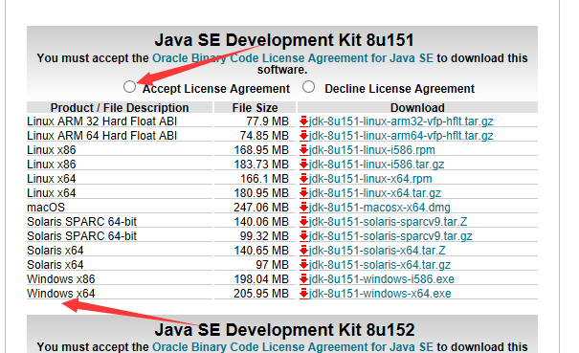Click the File Size column header
Viewport: 579px width, 353px height.
tap(256, 107)
